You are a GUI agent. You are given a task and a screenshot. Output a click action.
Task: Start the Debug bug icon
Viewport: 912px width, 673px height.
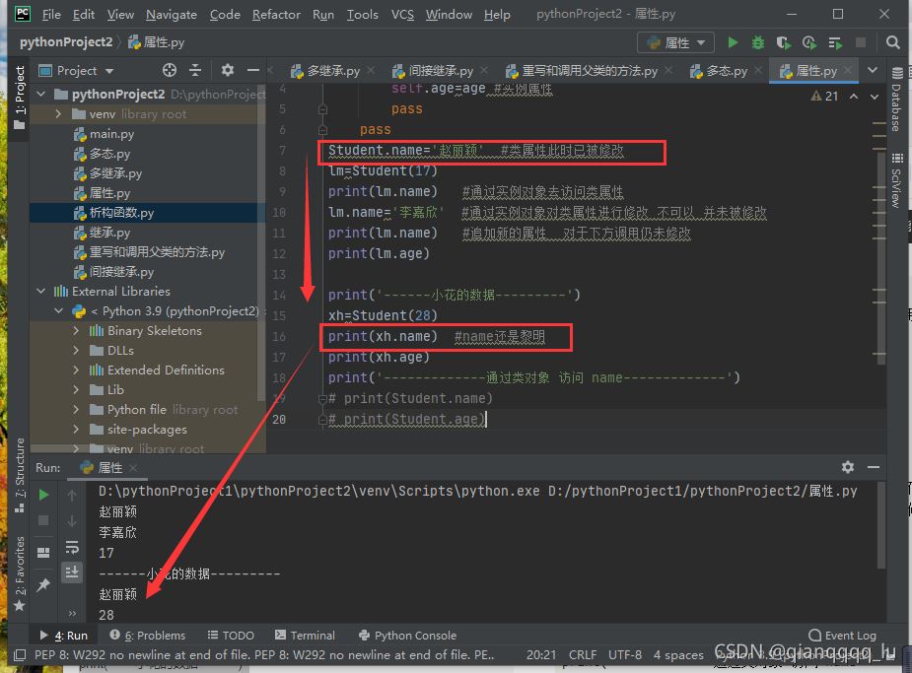click(x=757, y=42)
